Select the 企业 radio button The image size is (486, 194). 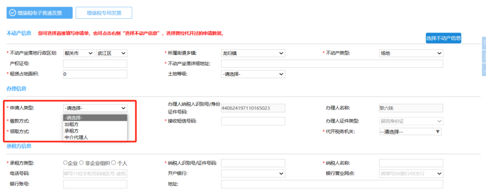click(65, 163)
